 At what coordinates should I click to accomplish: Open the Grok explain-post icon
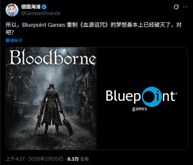176,7
